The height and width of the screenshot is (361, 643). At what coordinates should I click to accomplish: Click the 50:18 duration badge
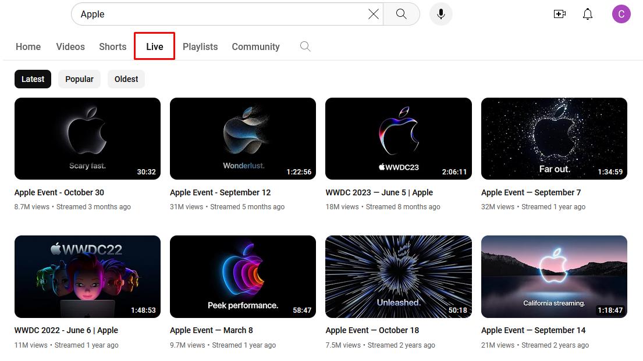457,310
